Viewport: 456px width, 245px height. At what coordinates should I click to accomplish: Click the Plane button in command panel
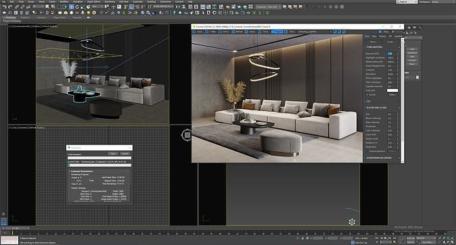tap(411, 63)
